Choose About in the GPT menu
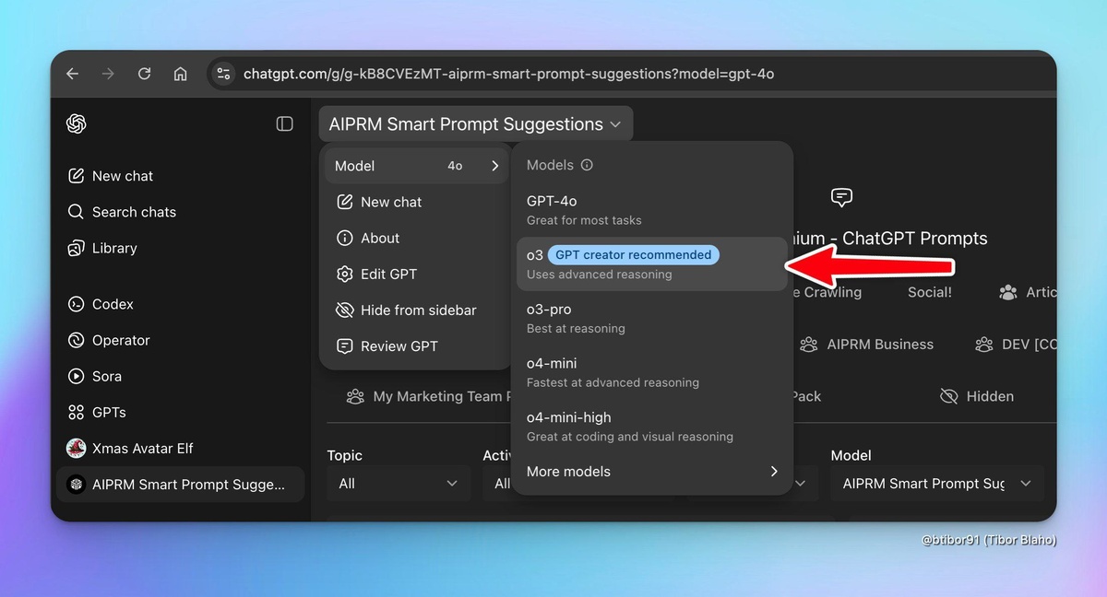Image resolution: width=1107 pixels, height=597 pixels. click(416, 238)
